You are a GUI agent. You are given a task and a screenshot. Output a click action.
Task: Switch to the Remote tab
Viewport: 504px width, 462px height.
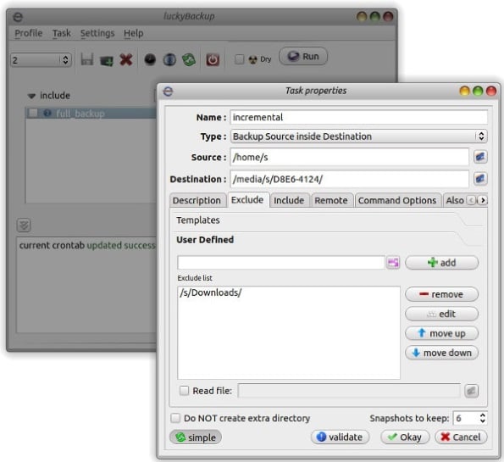click(331, 200)
